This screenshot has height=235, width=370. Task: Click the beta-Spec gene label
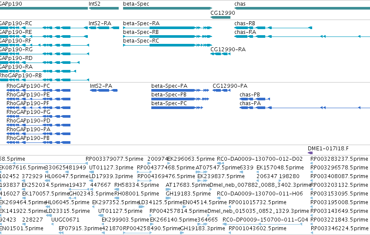(136, 4)
